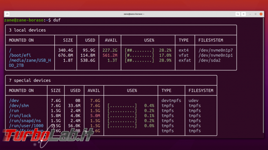Click the '340.4G' size value
The height and width of the screenshot is (150, 268).
66,50
